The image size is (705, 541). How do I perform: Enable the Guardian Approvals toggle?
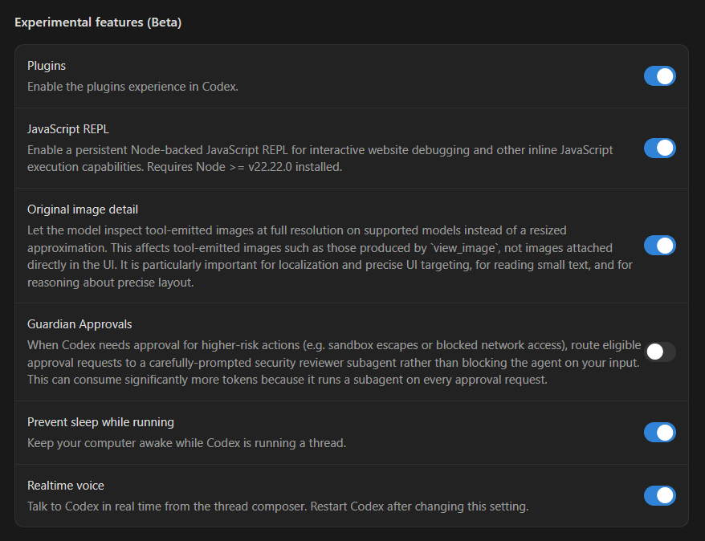click(x=659, y=352)
